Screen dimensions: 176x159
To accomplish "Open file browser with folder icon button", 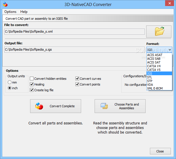I will (x=159, y=31).
